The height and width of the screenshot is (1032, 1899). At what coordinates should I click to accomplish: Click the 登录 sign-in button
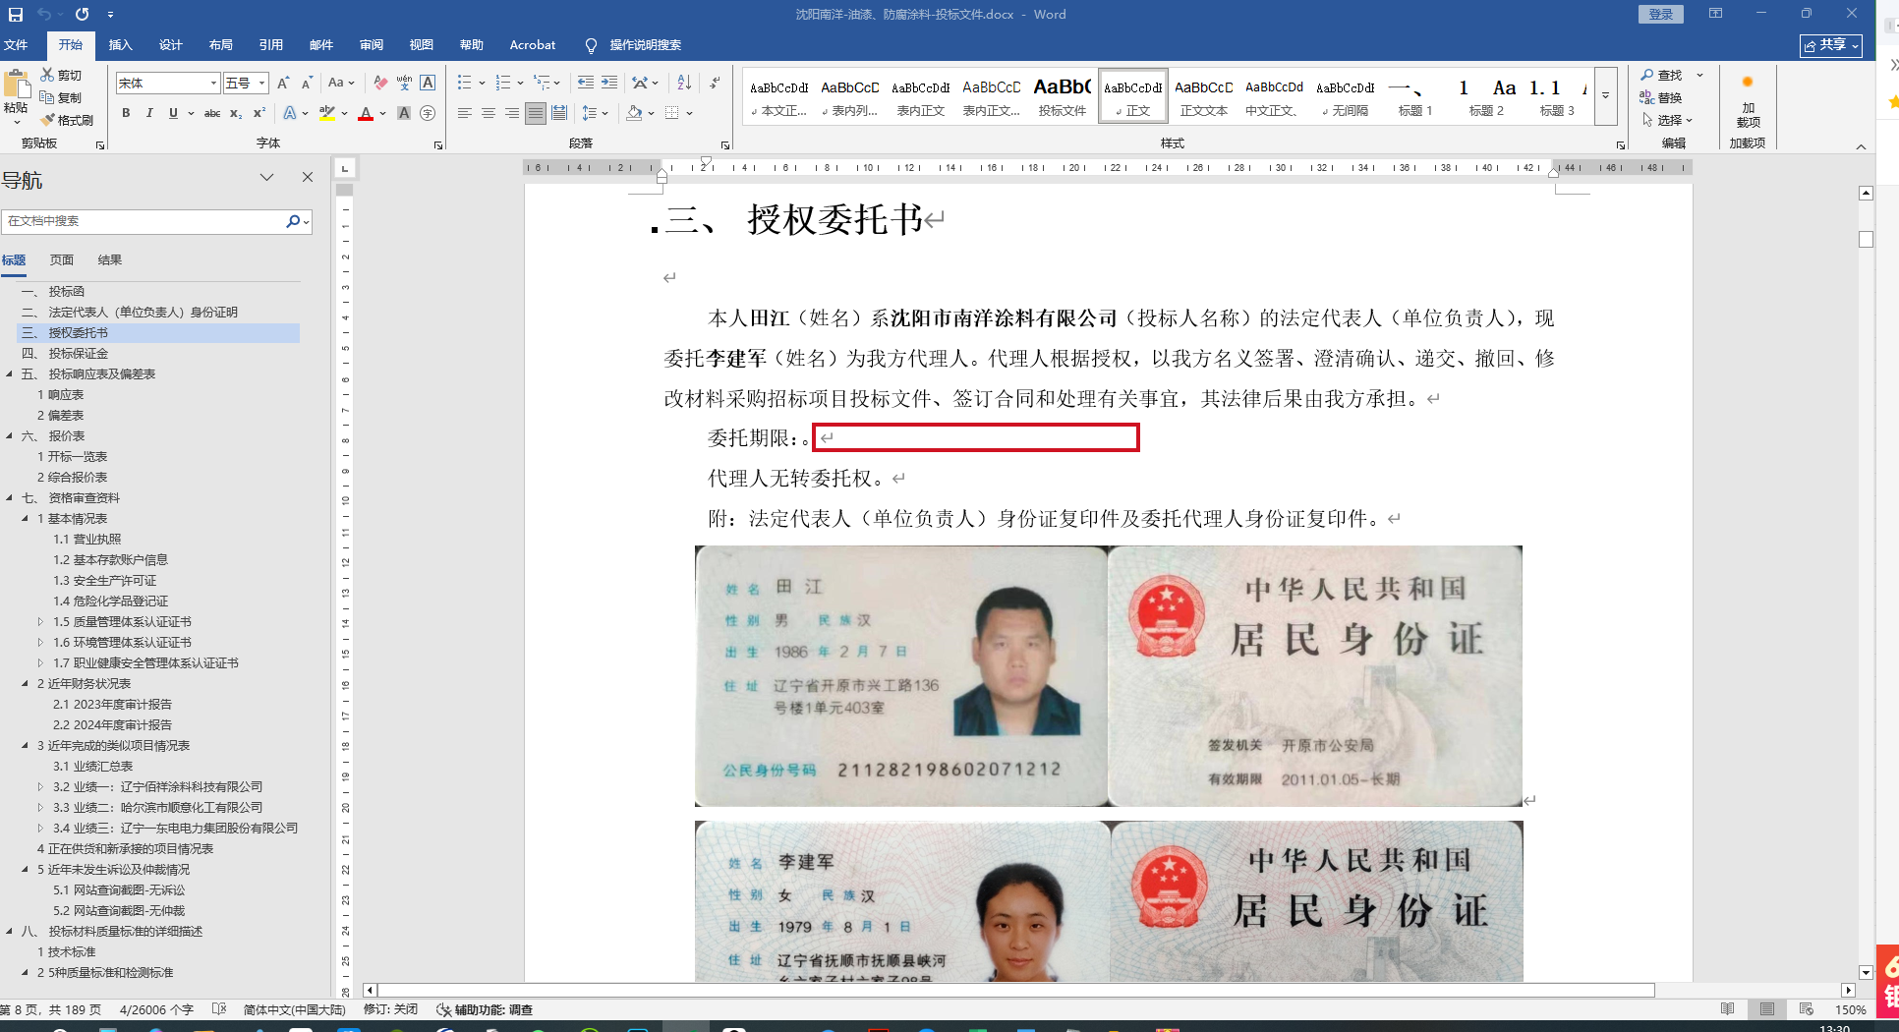coord(1661,14)
